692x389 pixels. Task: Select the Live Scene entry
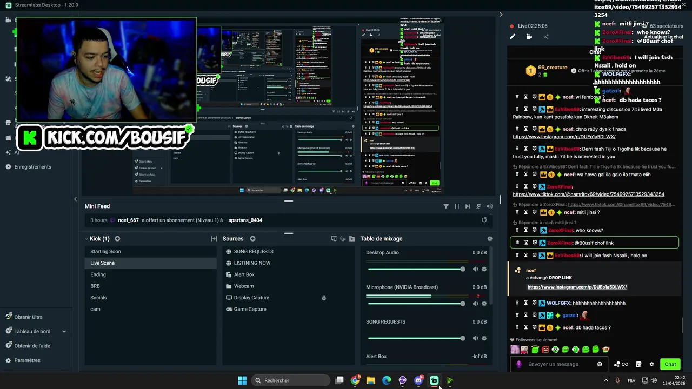coord(150,263)
